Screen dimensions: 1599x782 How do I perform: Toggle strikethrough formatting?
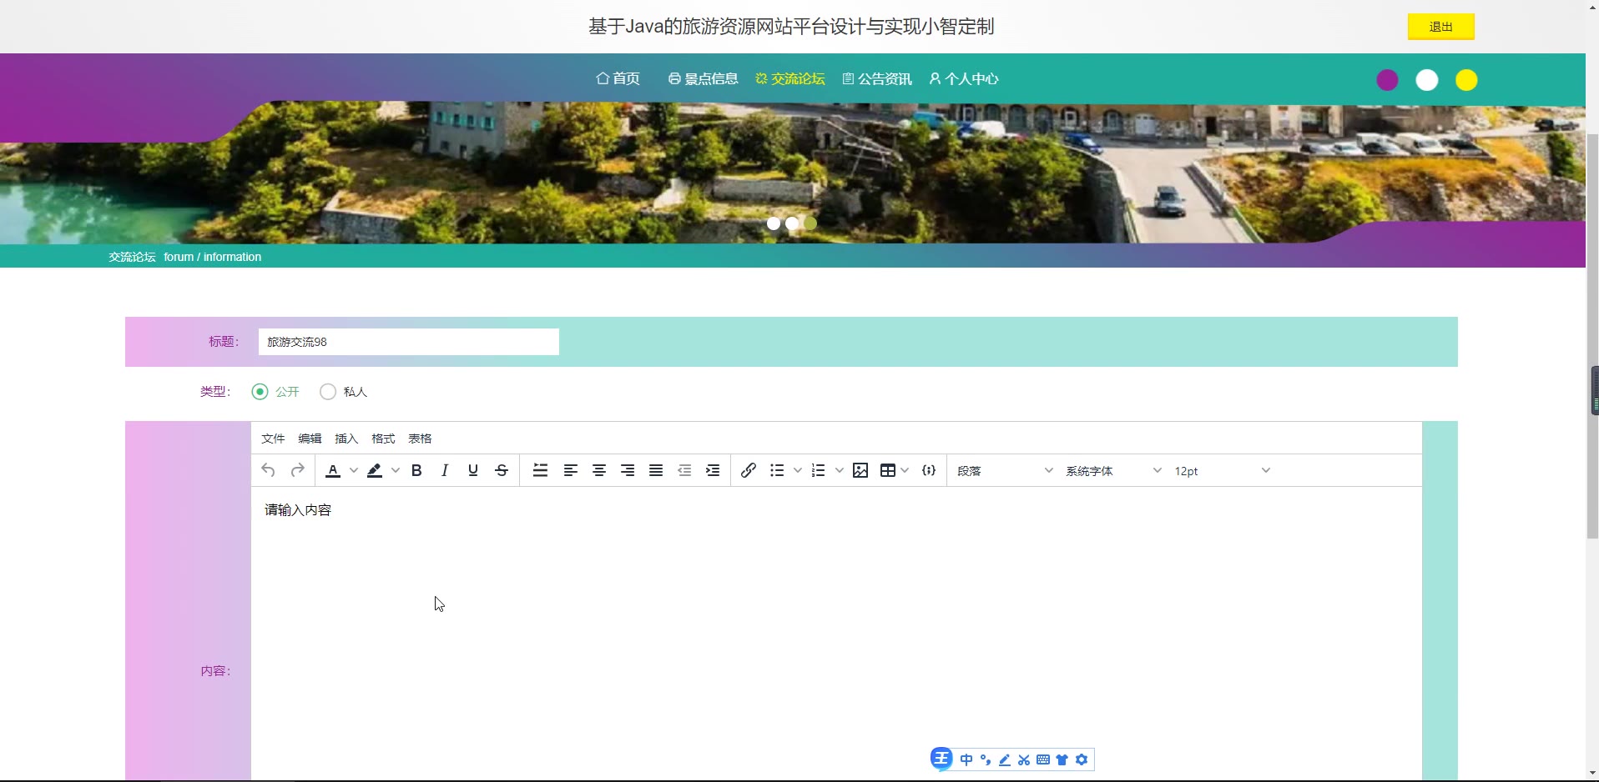pyautogui.click(x=502, y=471)
